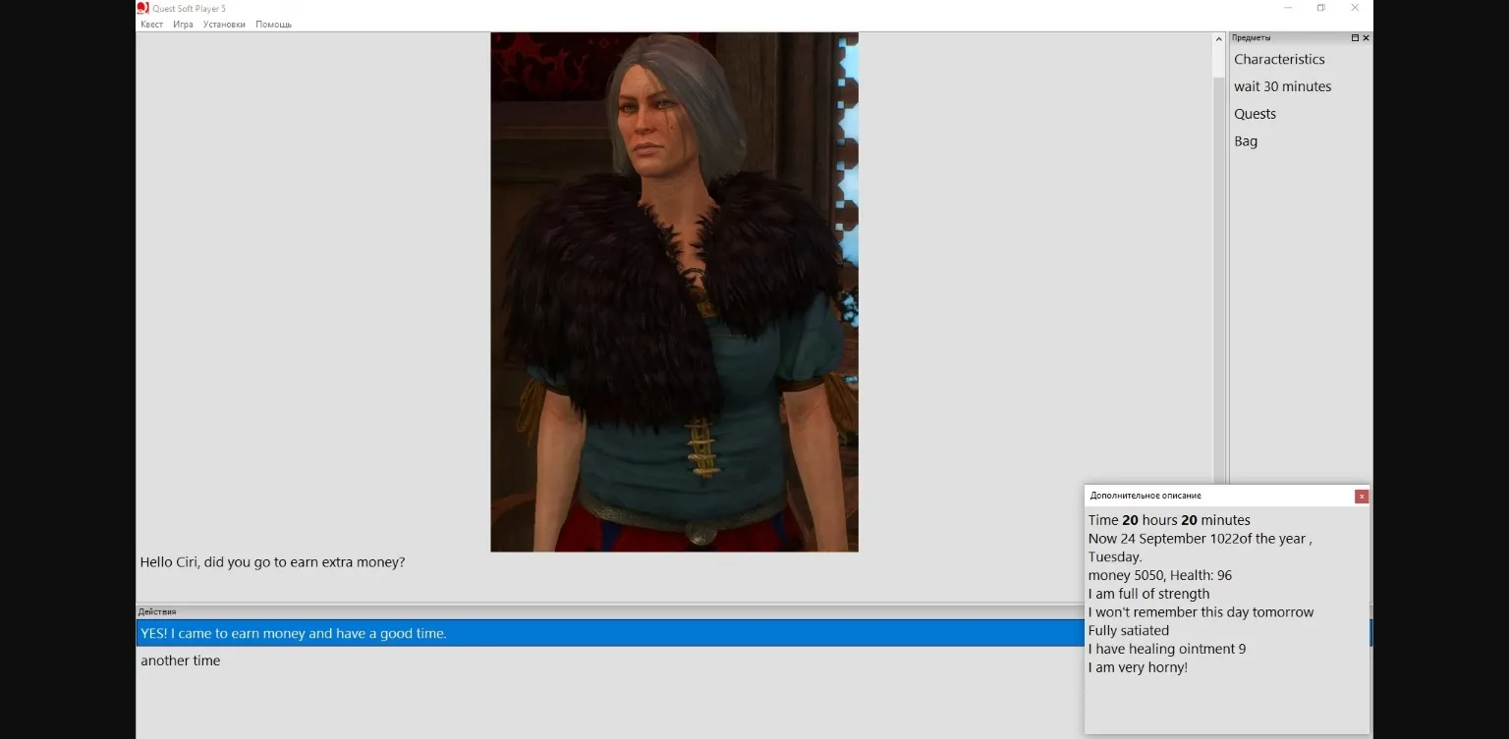Open the Игра menu
Image resolution: width=1509 pixels, height=739 pixels.
coord(183,25)
